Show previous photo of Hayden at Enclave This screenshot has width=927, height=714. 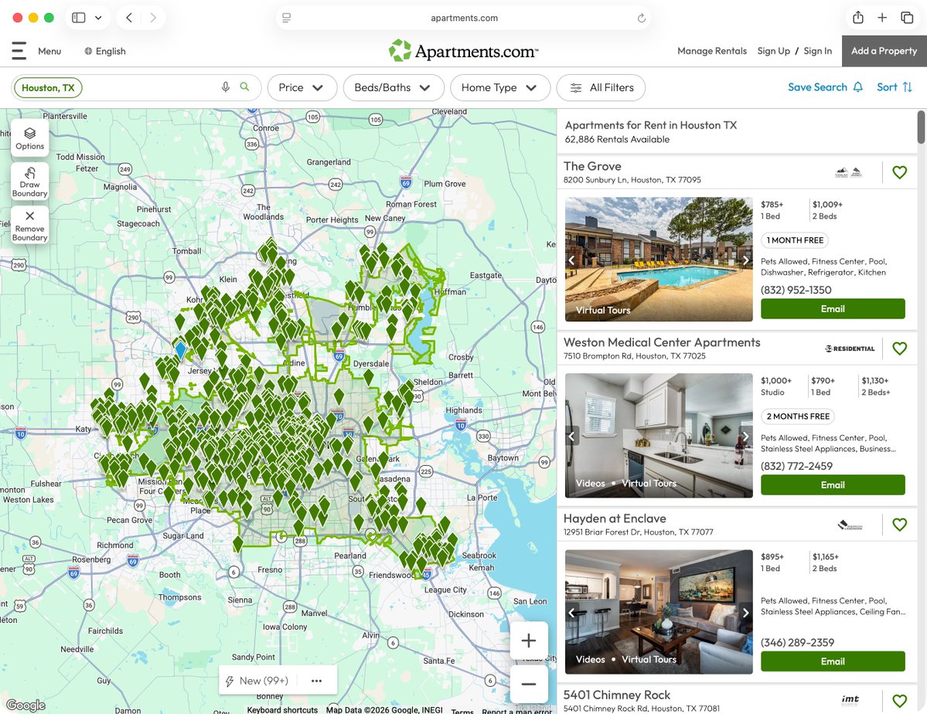(x=571, y=612)
